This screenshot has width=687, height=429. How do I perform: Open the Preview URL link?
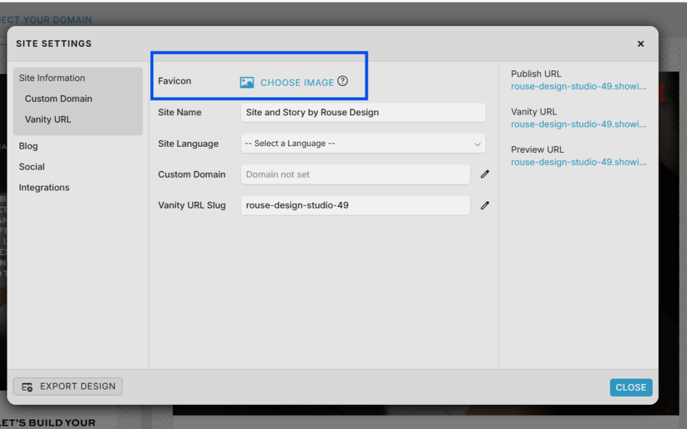click(578, 162)
